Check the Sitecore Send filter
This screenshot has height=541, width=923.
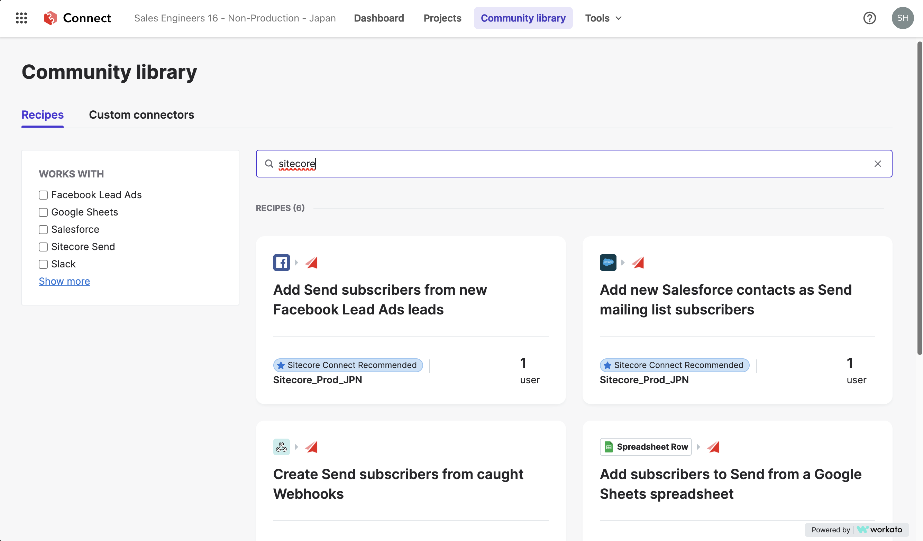coord(43,247)
